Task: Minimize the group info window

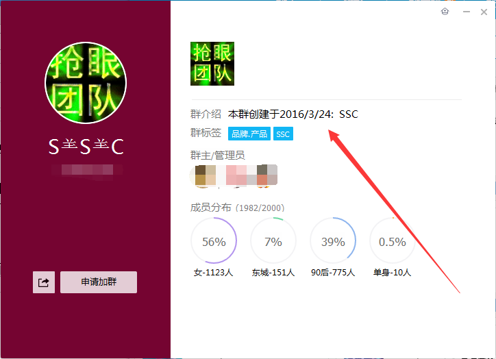Action: coord(467,12)
